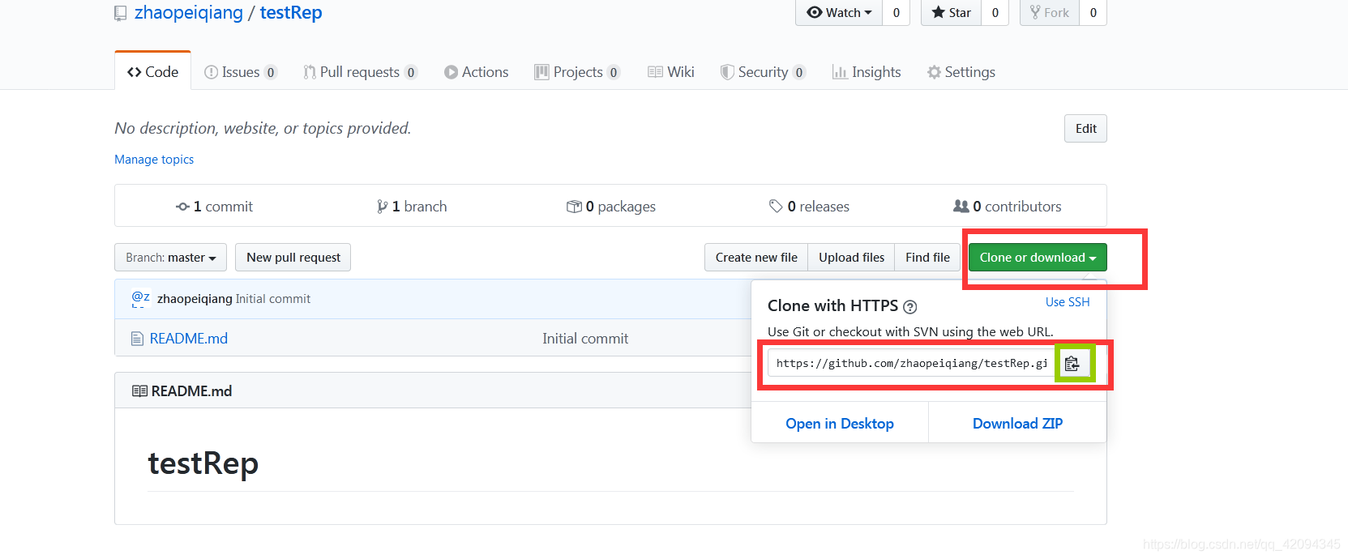1348x559 pixels.
Task: Click Download ZIP
Action: coord(1017,424)
